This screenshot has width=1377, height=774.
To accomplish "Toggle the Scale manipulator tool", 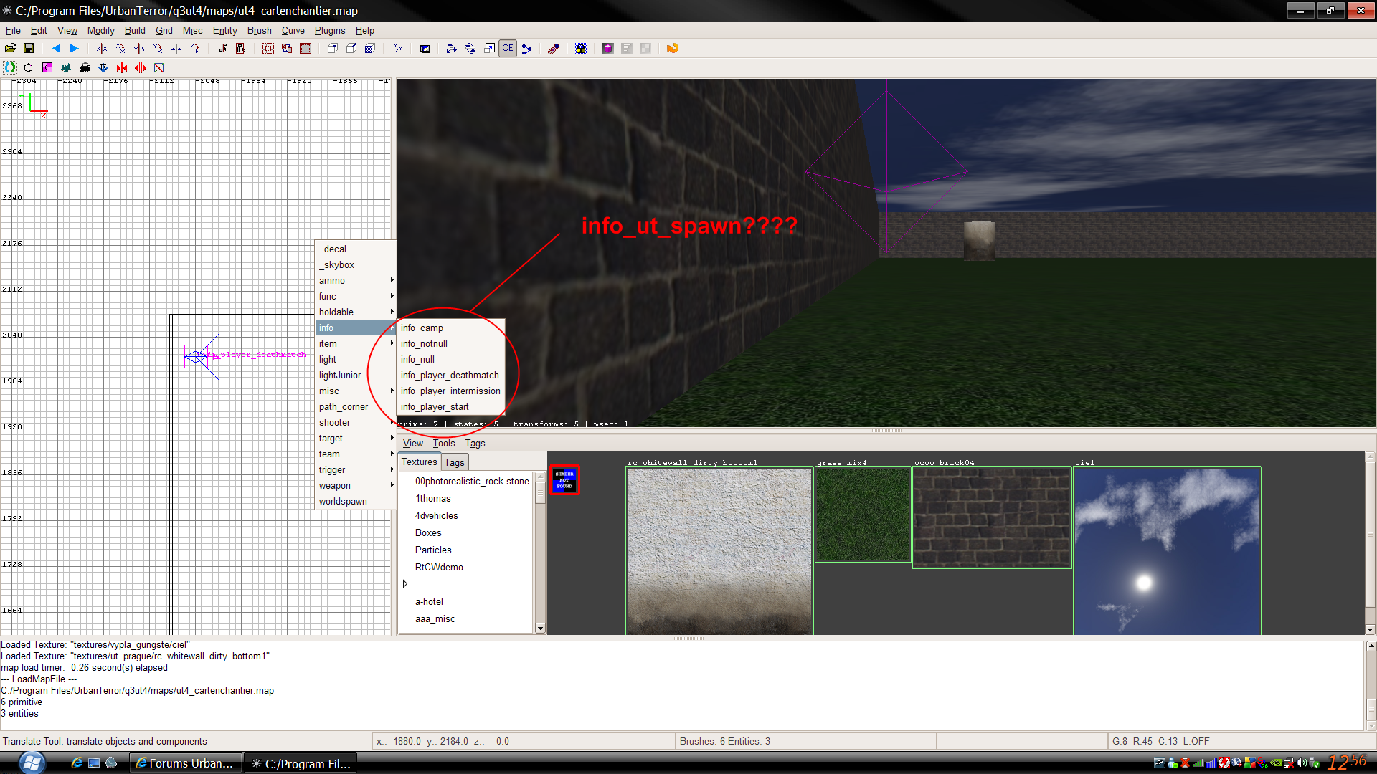I will point(489,48).
